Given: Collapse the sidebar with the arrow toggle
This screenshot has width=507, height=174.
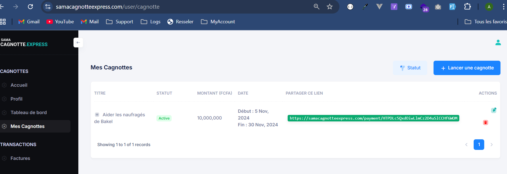Looking at the screenshot, I should 78,43.
